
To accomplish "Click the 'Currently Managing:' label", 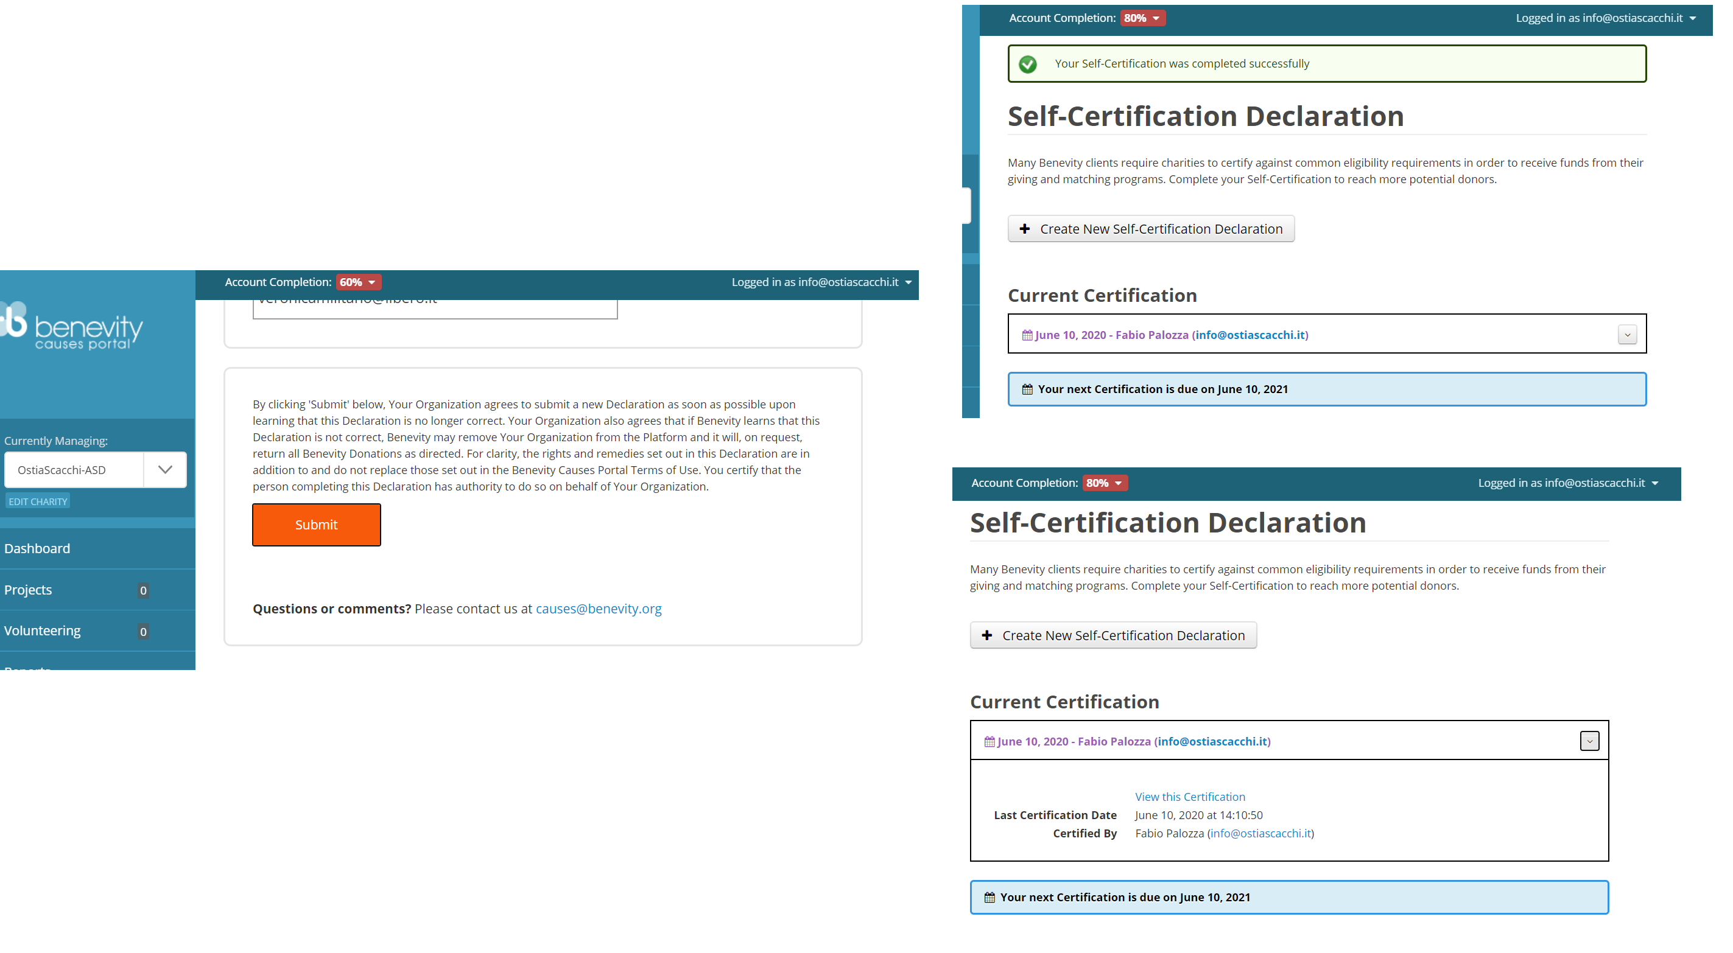I will (x=55, y=441).
